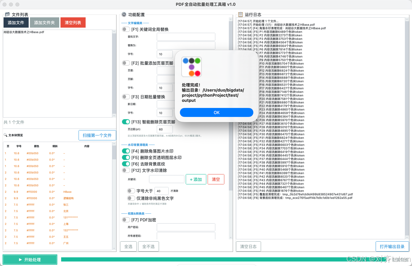This screenshot has height=266, width=412.
Task: Click the preview row containing 王五
Action: coord(58,237)
